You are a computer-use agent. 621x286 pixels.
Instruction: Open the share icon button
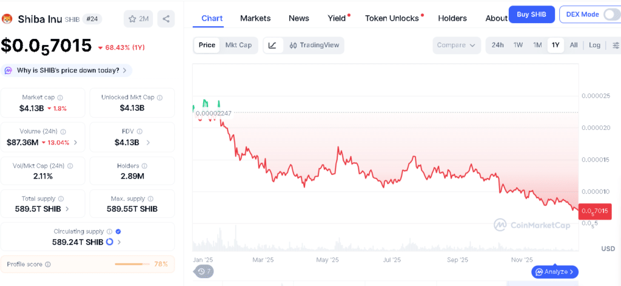tap(166, 19)
